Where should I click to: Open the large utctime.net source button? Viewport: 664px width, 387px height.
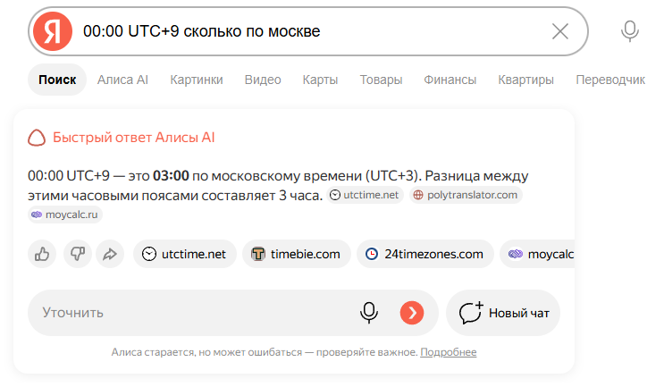185,254
